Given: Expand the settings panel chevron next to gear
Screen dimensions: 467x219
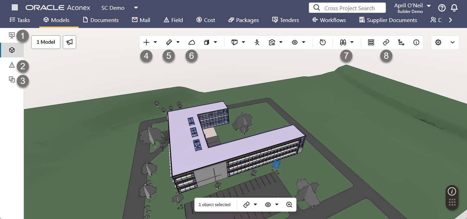Looking at the screenshot, I should pos(453,42).
